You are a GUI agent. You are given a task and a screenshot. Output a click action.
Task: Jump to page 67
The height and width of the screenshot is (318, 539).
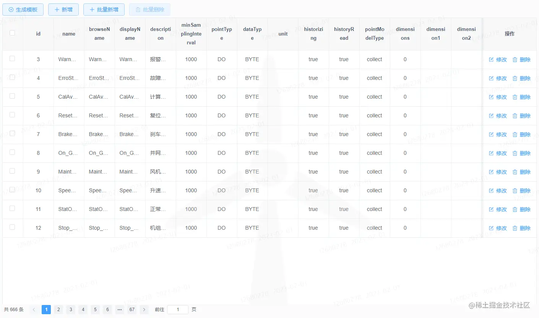pyautogui.click(x=132, y=310)
